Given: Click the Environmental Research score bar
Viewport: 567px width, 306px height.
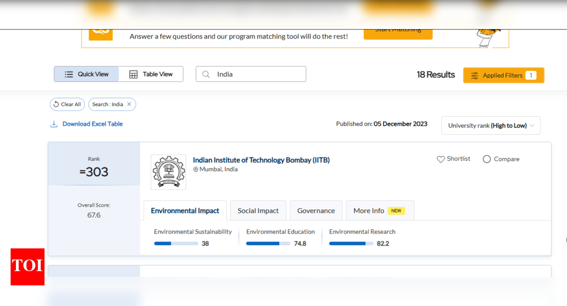Looking at the screenshot, I should [x=351, y=244].
